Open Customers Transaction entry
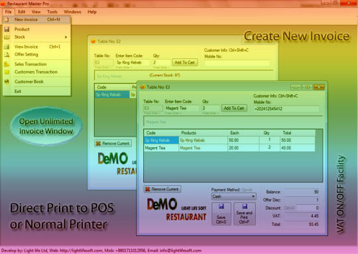 pyautogui.click(x=36, y=72)
